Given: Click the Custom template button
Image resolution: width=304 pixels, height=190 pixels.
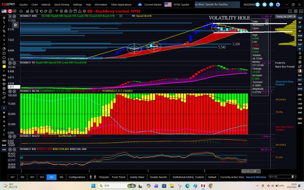Looking at the screenshot, I should (199, 177).
